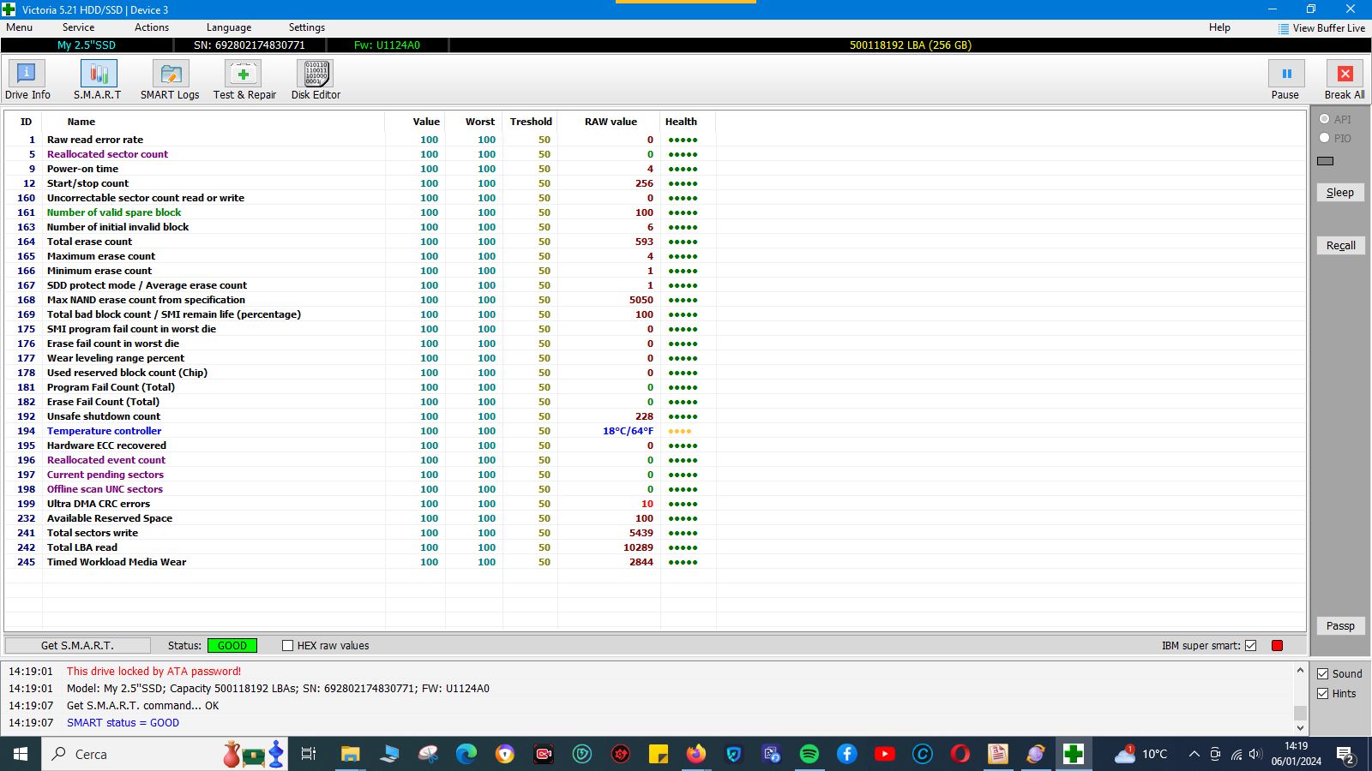Image resolution: width=1372 pixels, height=771 pixels.
Task: Click the View Buffer Live icon
Action: pyautogui.click(x=1283, y=28)
